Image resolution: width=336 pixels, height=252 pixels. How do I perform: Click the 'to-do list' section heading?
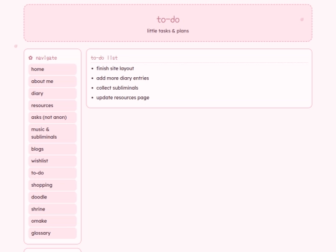[x=104, y=58]
